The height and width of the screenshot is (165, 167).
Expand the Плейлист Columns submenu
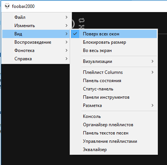click(x=114, y=72)
